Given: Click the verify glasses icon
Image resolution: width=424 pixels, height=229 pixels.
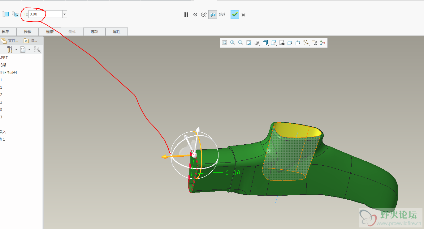Looking at the screenshot, I should point(222,15).
